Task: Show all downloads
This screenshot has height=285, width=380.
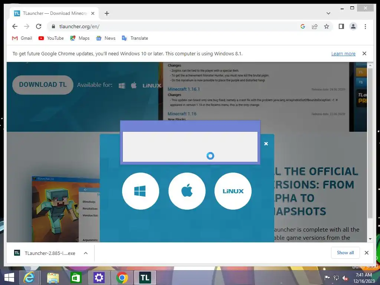Action: [345, 253]
